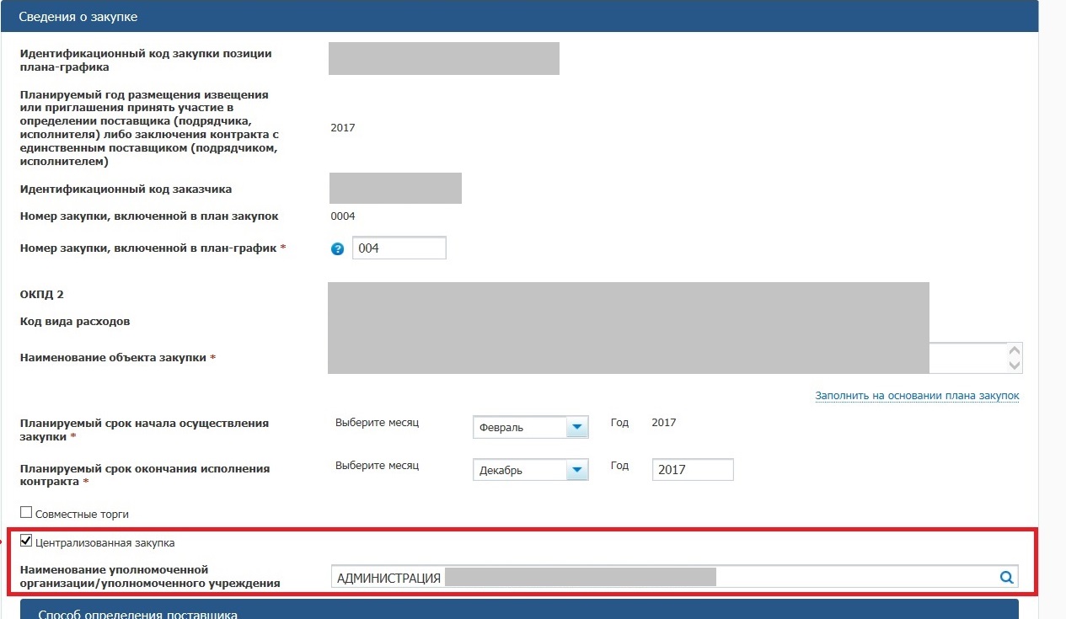Follow the Заполнить на основании плана закупок link
This screenshot has height=619, width=1066.
(917, 396)
